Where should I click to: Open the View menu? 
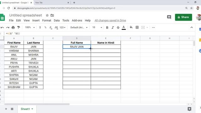point(26,20)
